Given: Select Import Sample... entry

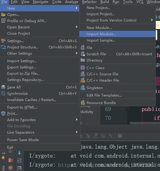Looking at the screenshot, I should 117,40.
